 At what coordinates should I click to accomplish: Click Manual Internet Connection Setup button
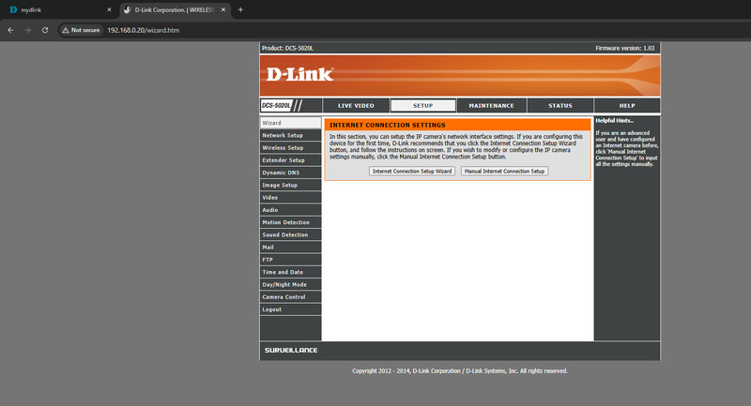tap(504, 172)
